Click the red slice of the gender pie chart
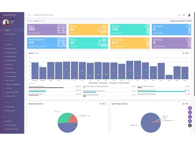The width and height of the screenshot is (195, 146). [x=73, y=119]
